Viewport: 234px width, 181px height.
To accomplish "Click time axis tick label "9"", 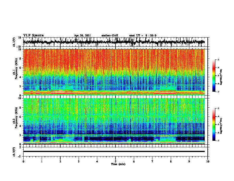I will click(x=189, y=161).
